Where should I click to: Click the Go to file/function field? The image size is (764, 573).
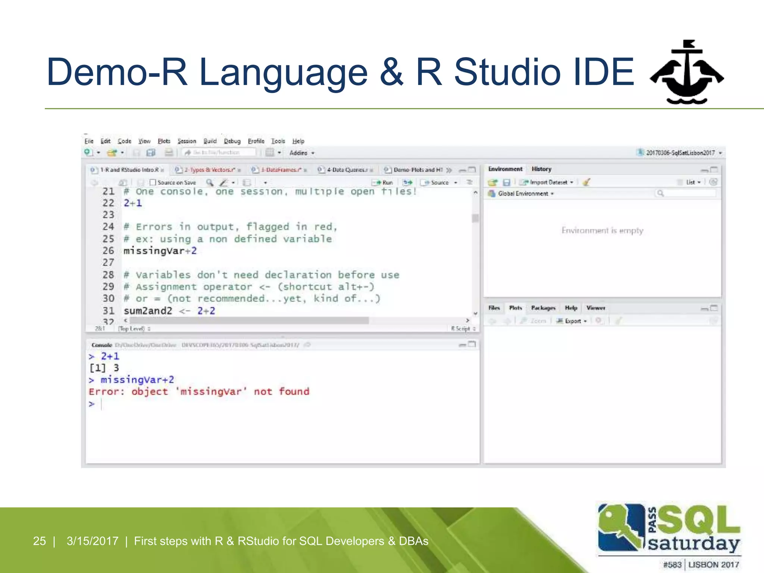pyautogui.click(x=219, y=153)
